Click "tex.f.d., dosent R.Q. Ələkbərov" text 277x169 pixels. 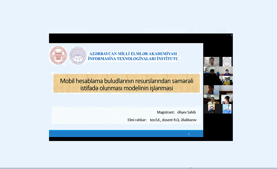point(173,120)
